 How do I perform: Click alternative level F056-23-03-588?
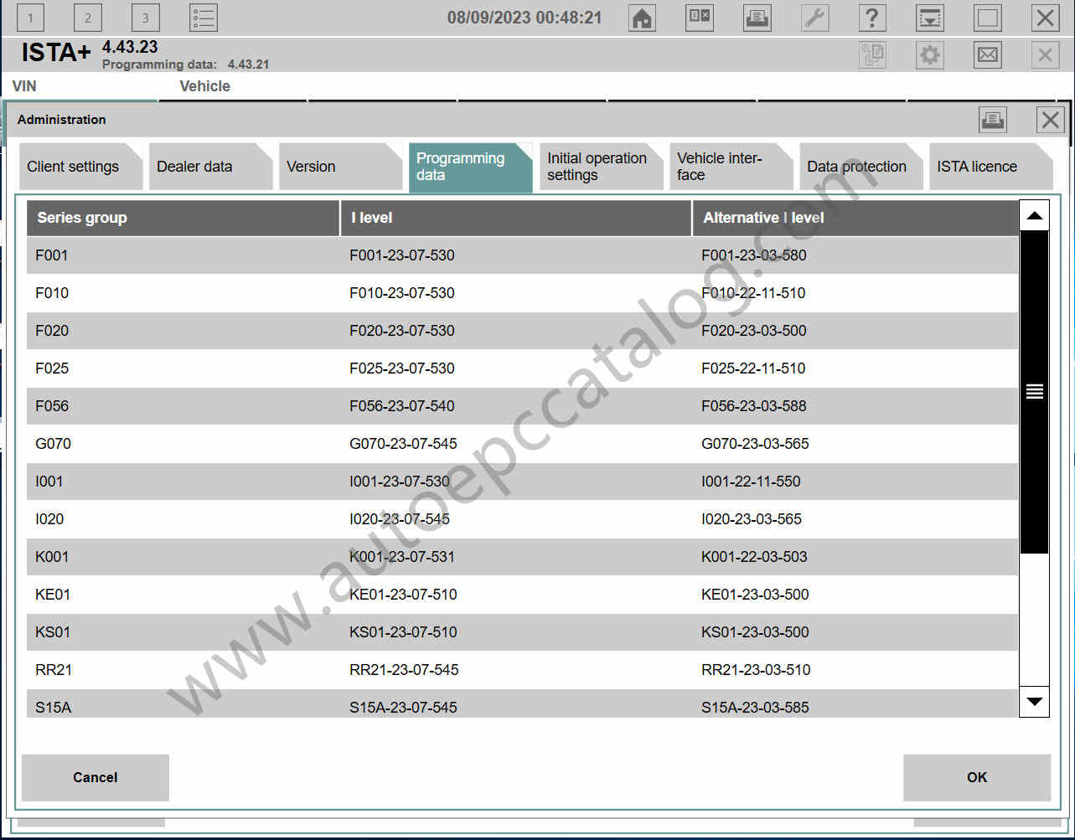point(754,406)
